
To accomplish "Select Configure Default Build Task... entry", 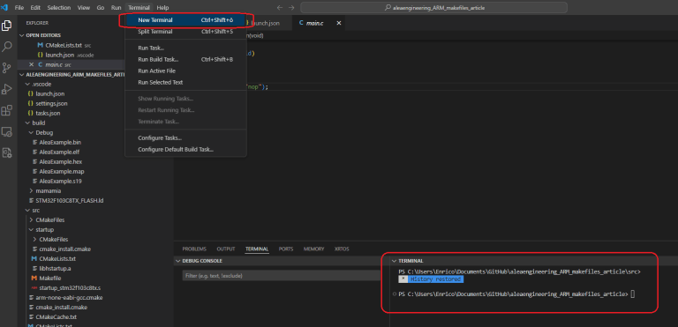I will tap(185, 150).
